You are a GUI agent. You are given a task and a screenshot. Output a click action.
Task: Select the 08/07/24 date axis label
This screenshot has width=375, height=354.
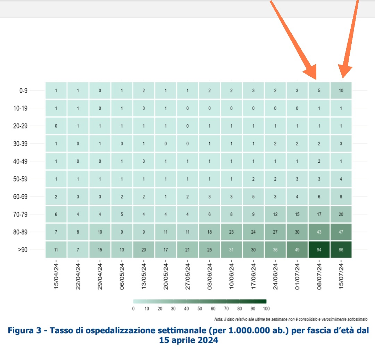pyautogui.click(x=319, y=277)
